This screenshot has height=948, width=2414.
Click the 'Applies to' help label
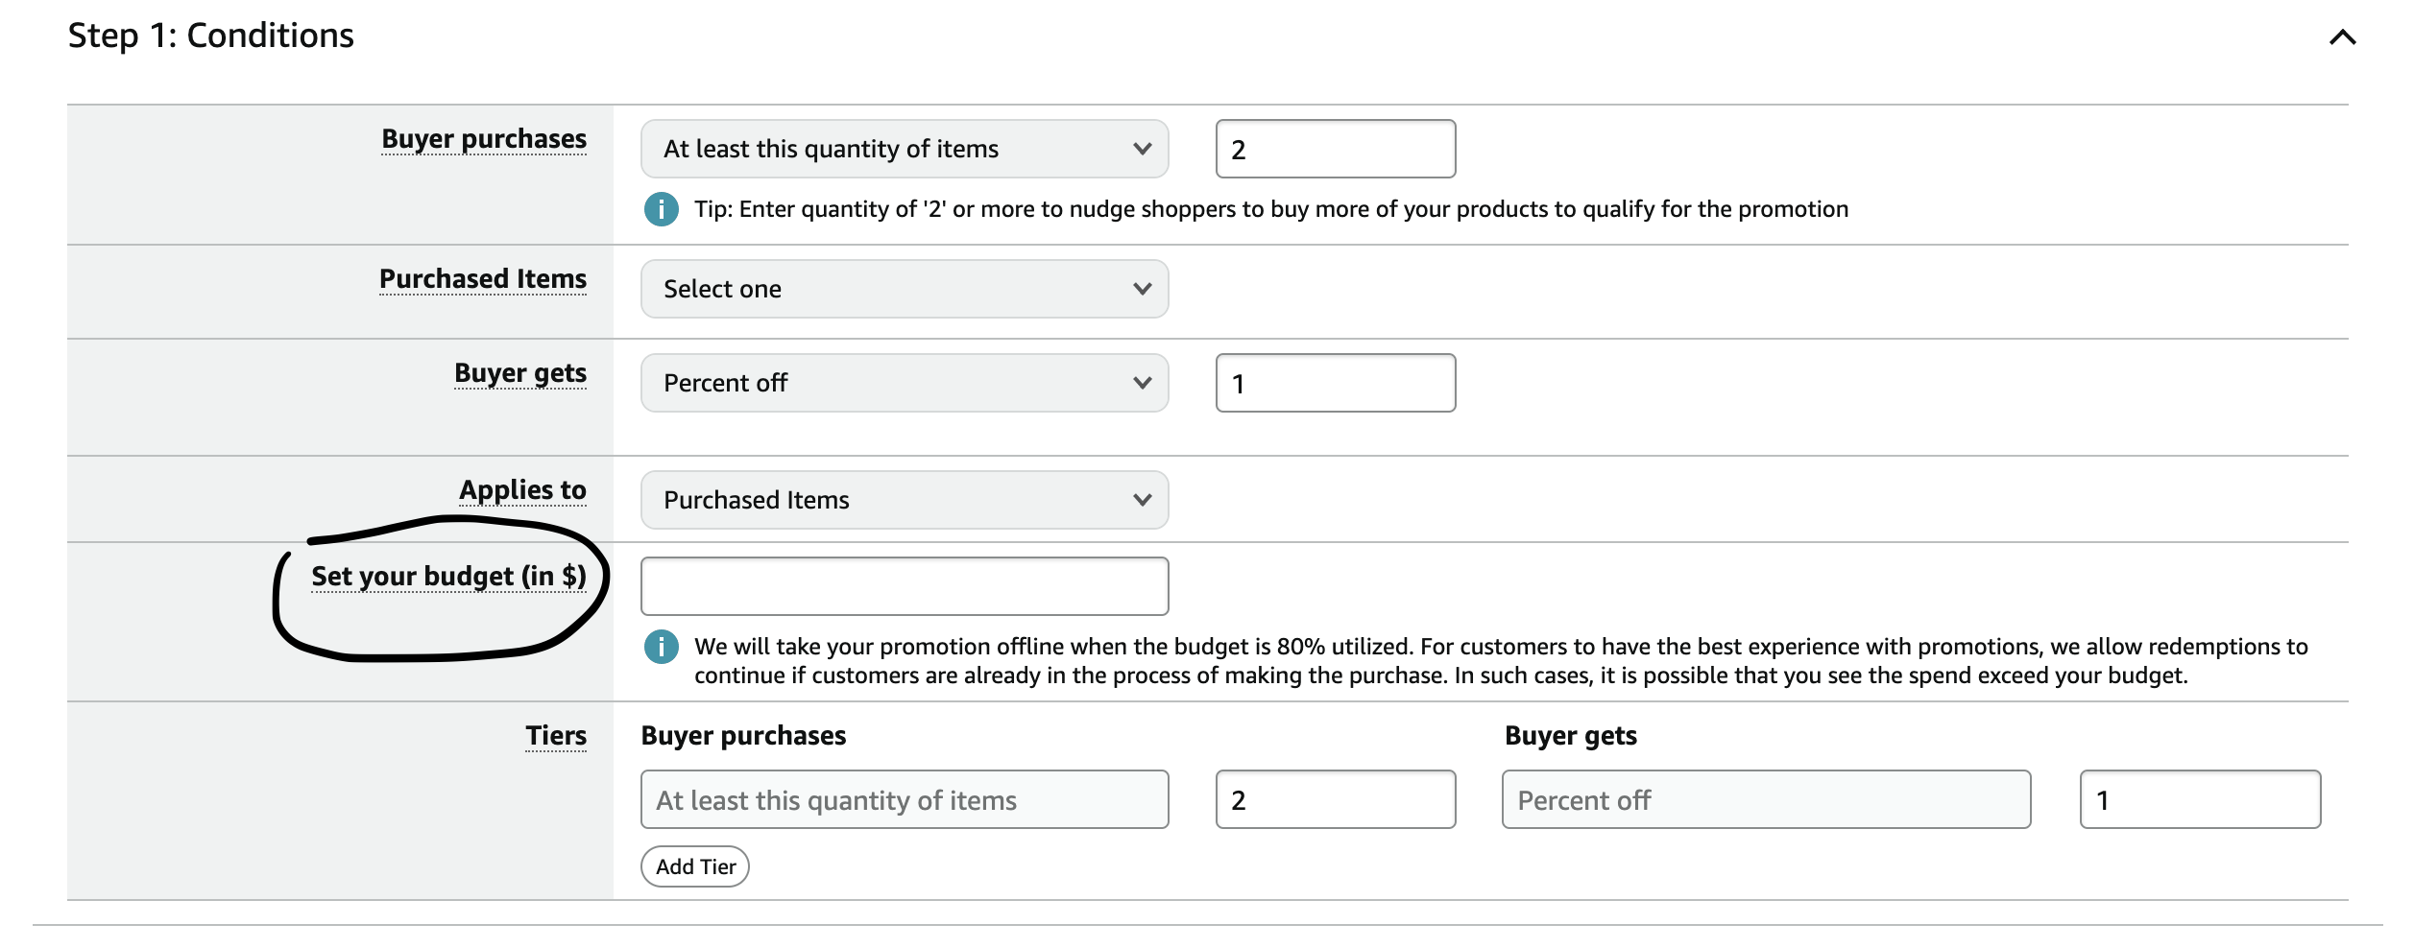coord(522,490)
